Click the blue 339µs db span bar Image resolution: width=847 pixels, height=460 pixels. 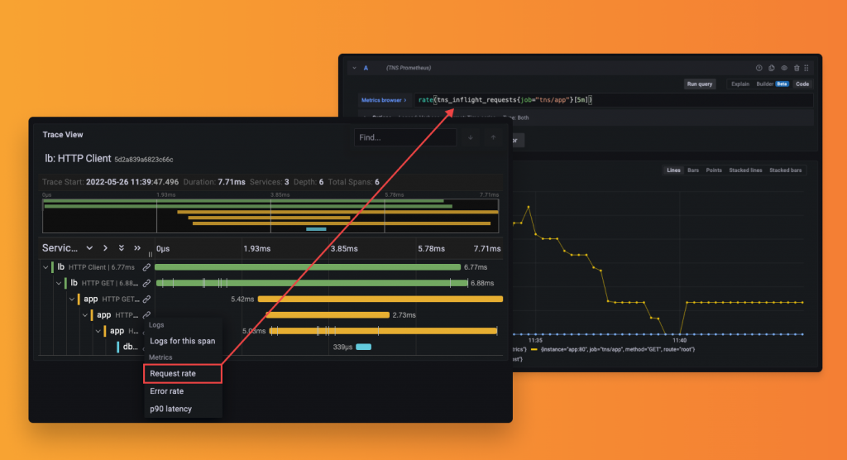(x=364, y=347)
